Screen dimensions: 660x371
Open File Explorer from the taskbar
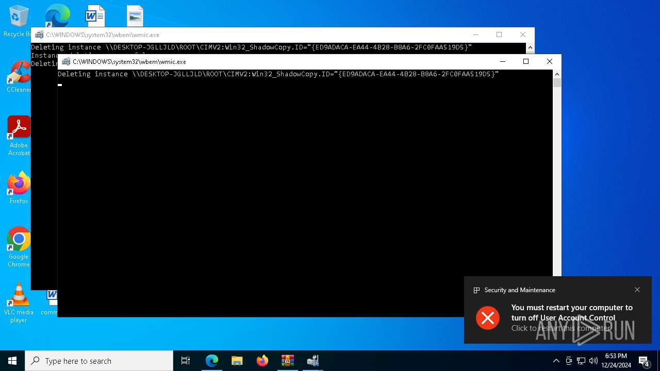[237, 361]
